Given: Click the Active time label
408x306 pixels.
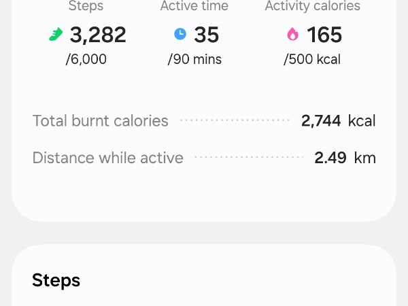Looking at the screenshot, I should [194, 6].
